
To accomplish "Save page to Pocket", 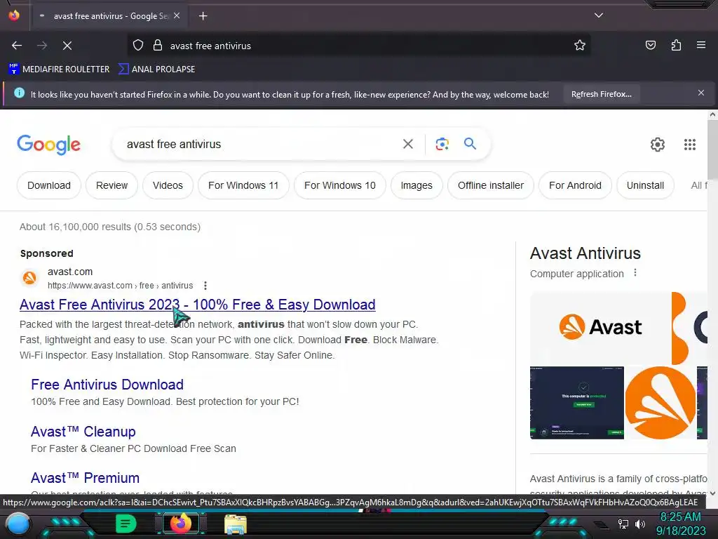I will tap(650, 46).
